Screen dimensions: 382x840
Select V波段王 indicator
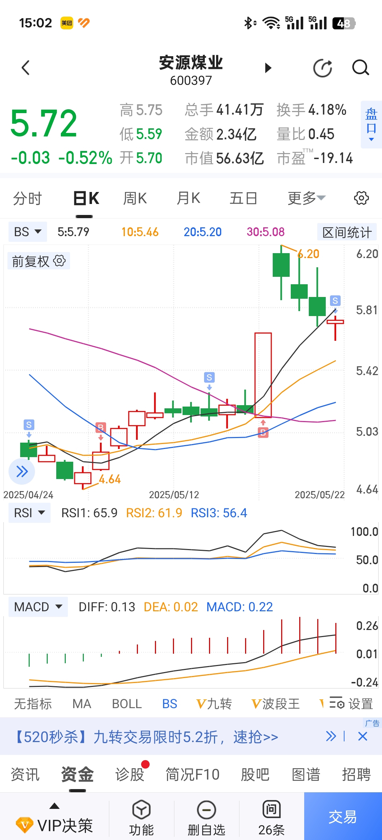click(276, 704)
